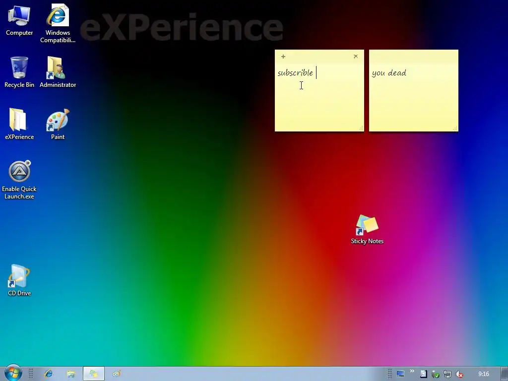Open Paint from the taskbar

pyautogui.click(x=116, y=374)
